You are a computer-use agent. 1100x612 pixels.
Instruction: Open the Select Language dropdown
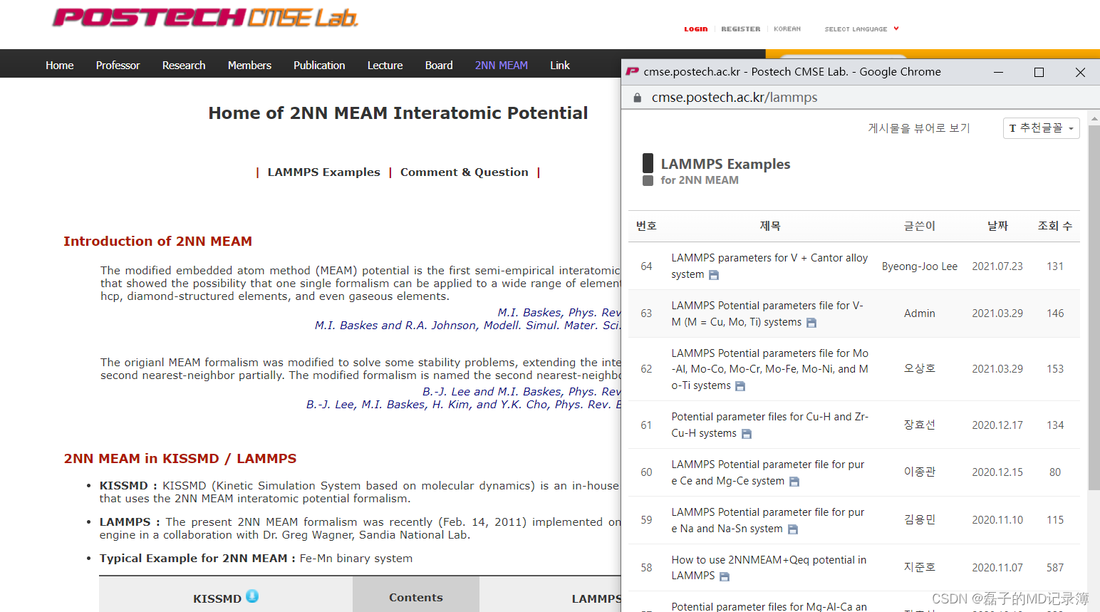(861, 29)
